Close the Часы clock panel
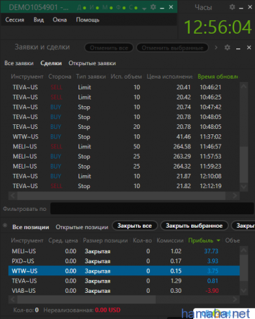 click(250, 7)
